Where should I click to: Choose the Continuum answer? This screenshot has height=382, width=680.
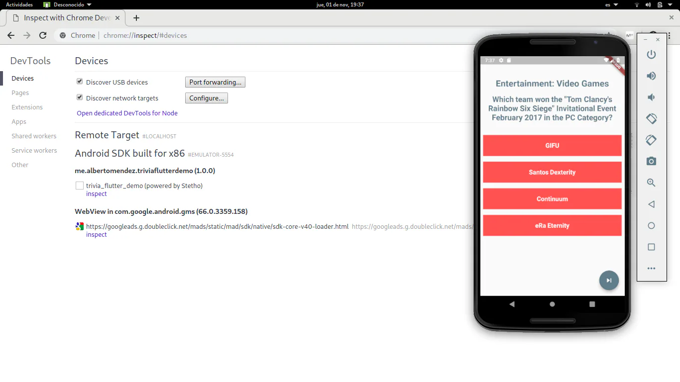coord(552,199)
